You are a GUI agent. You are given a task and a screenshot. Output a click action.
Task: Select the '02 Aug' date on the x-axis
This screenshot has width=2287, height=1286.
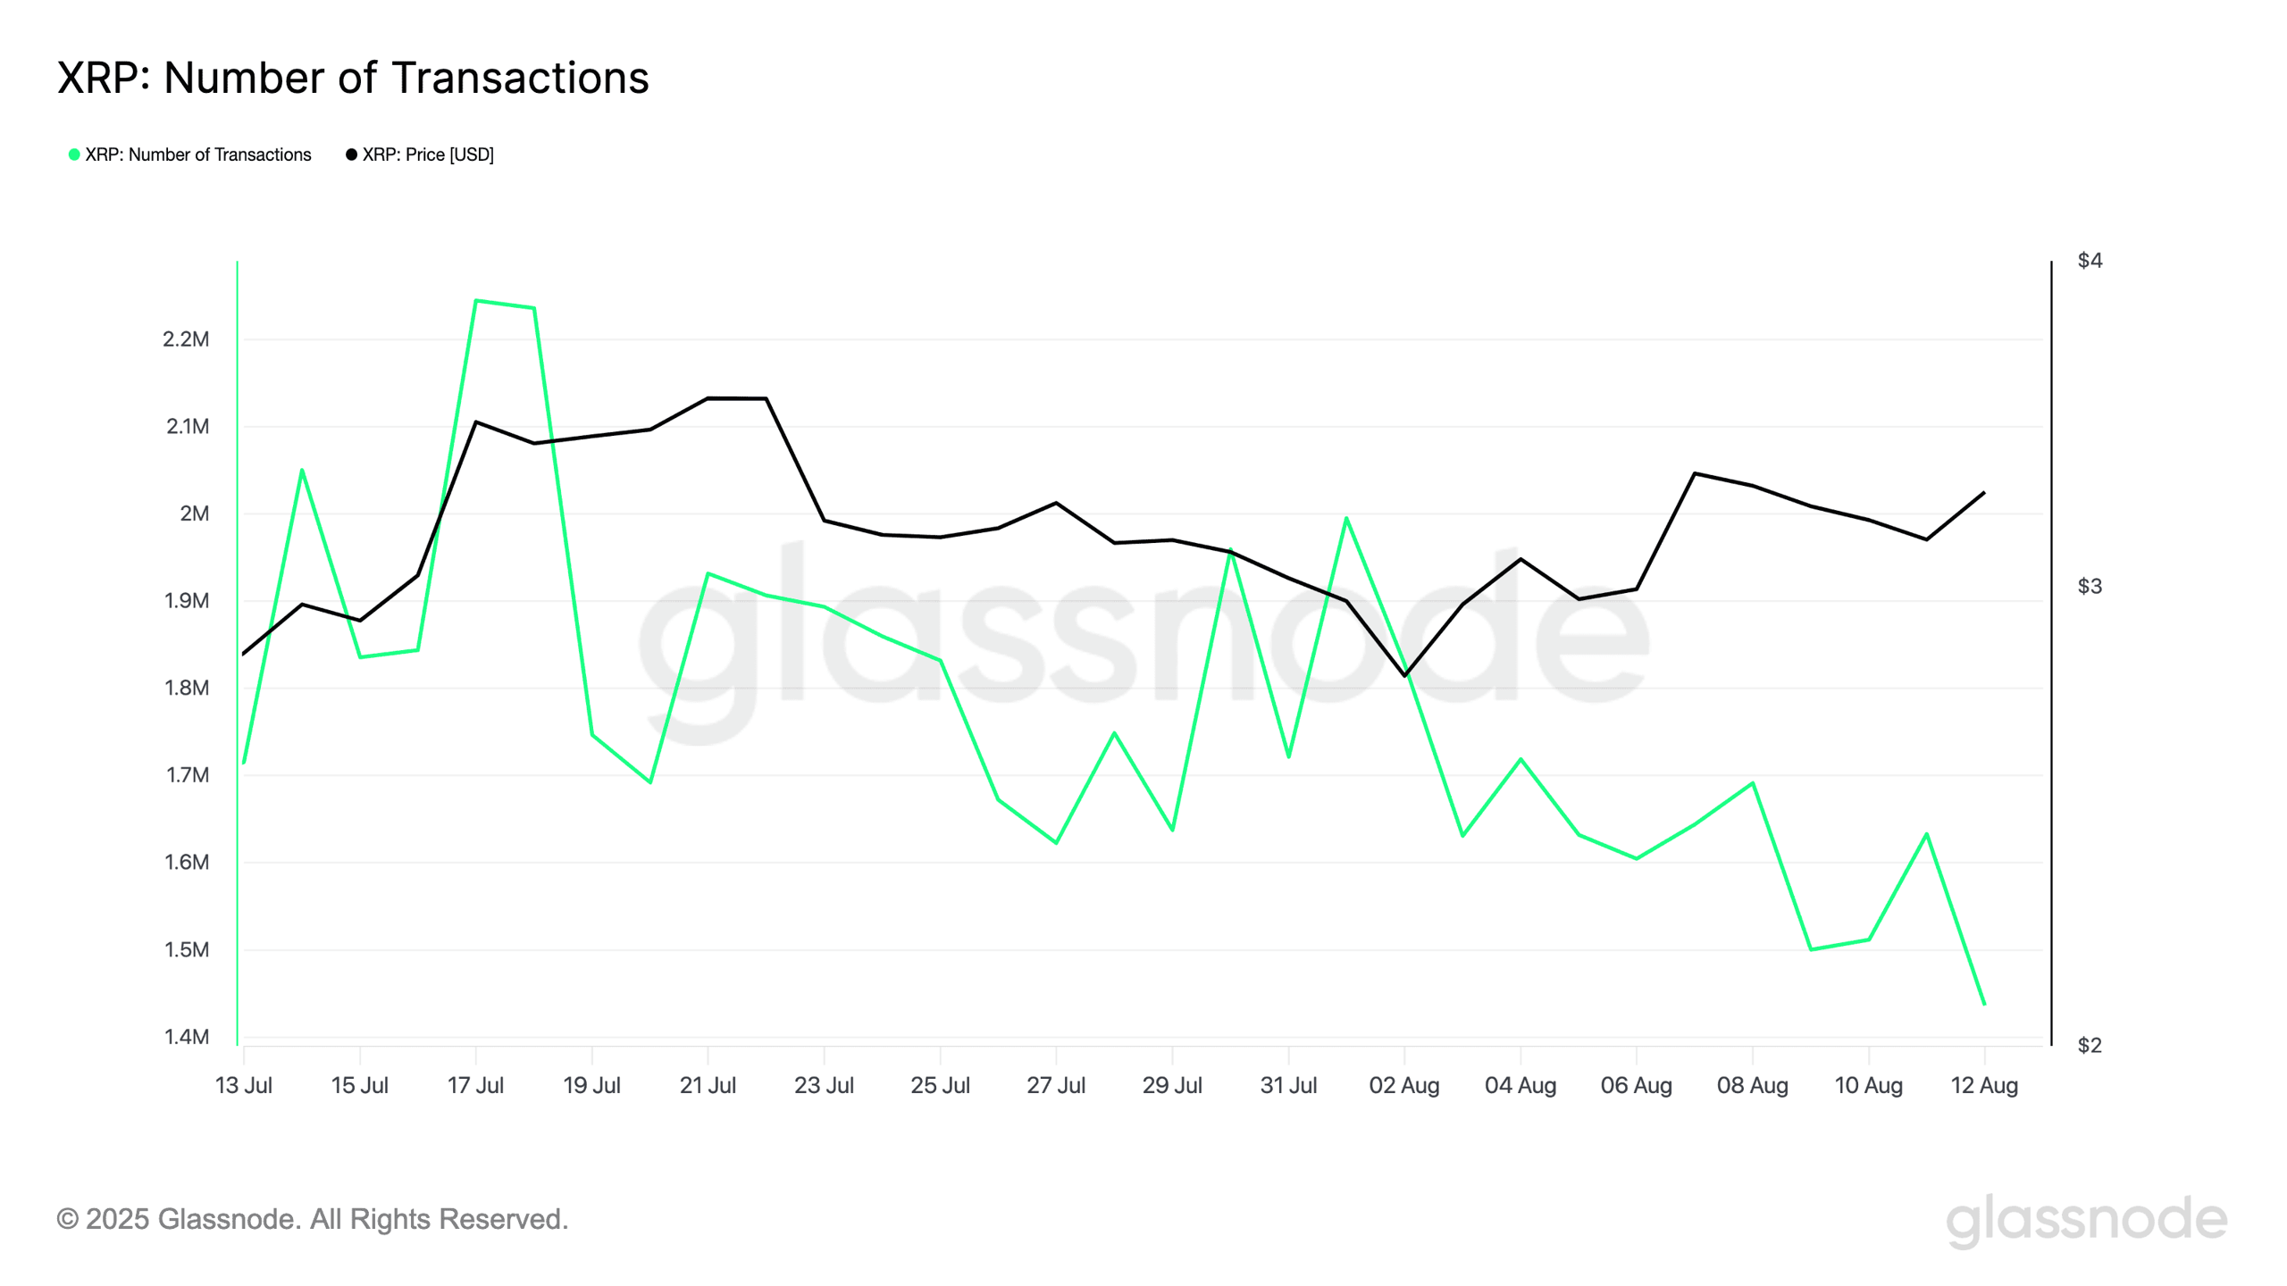(1404, 1086)
